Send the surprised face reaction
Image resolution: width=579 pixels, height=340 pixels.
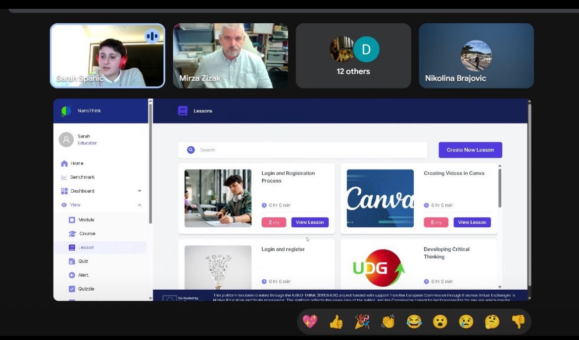pos(440,322)
